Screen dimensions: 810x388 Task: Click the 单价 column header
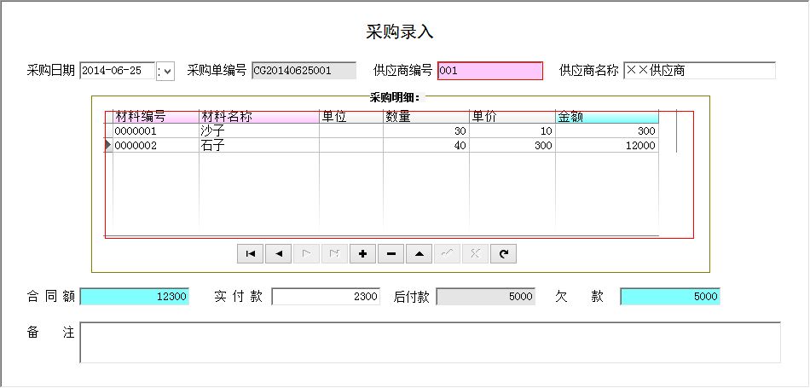512,117
